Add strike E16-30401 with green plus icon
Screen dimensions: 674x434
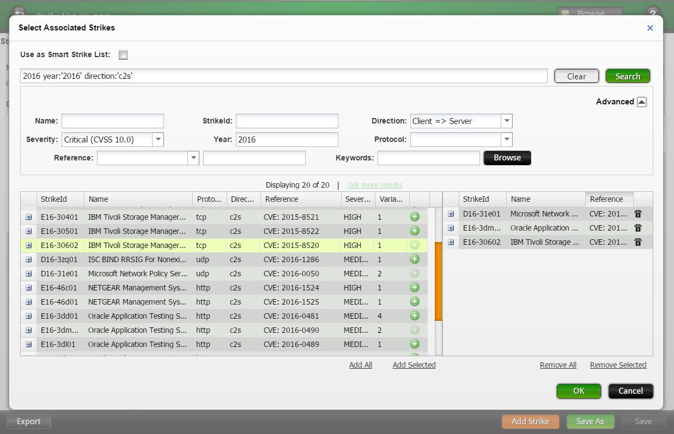click(415, 217)
